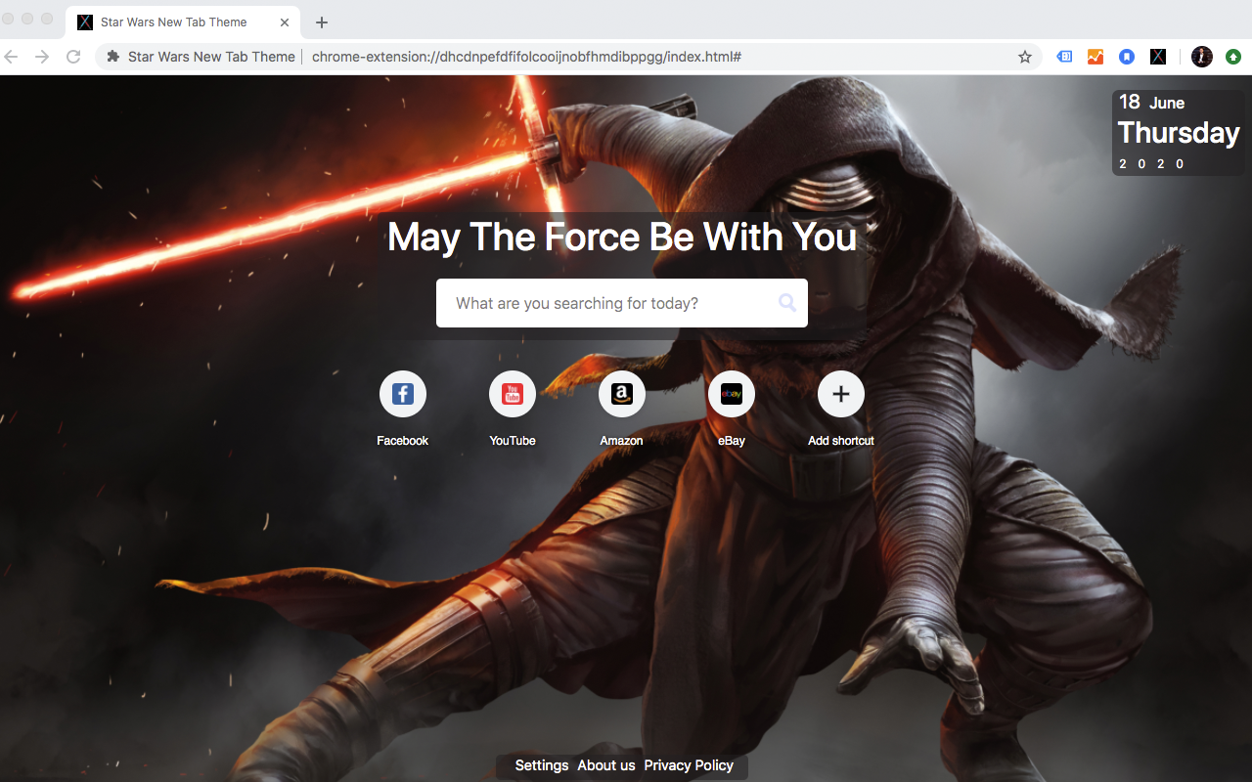
Task: Click the '18 June' date text
Action: point(1152,102)
